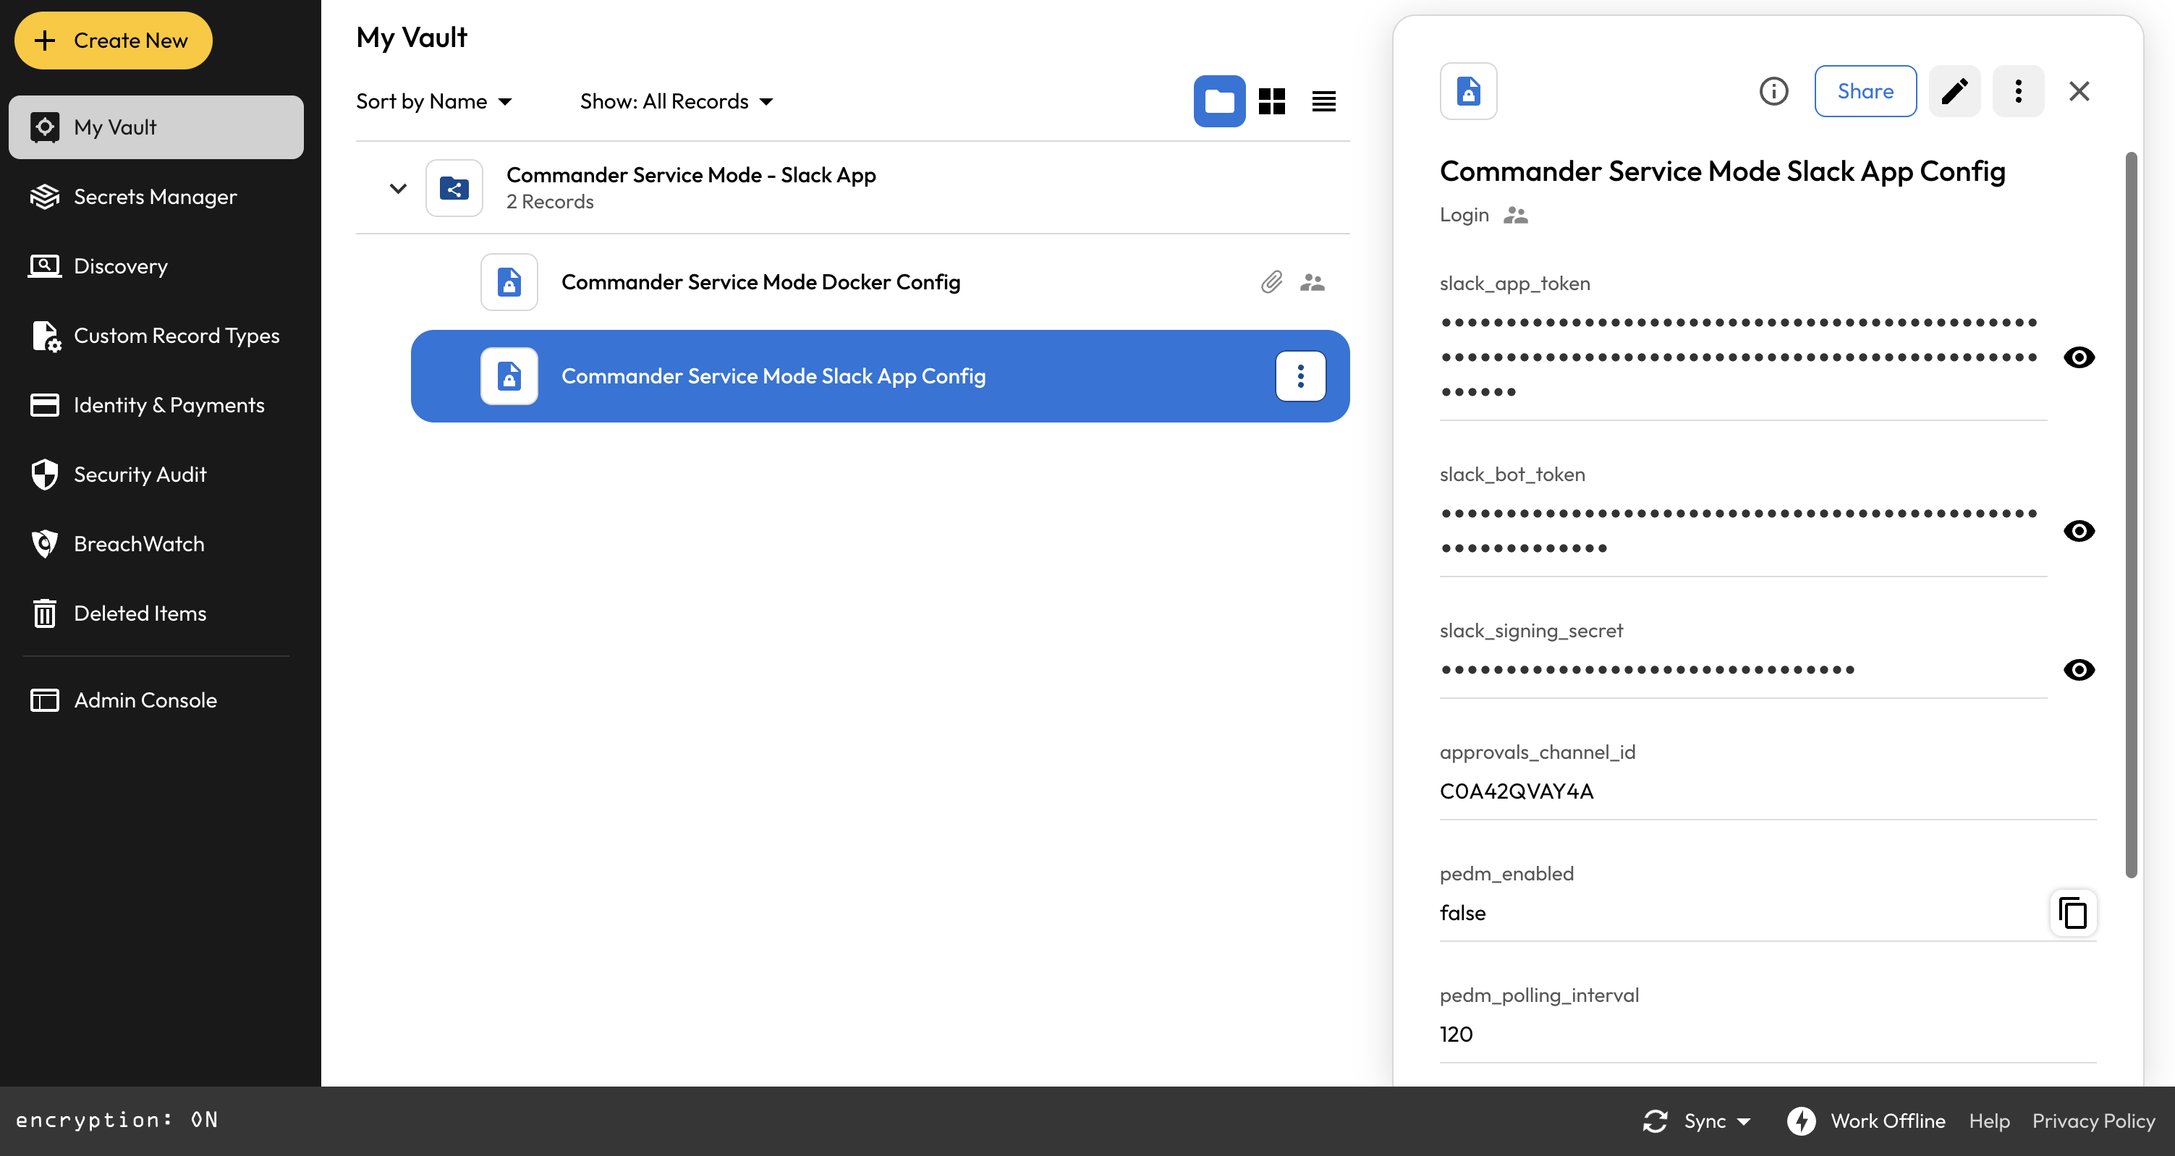Click the Create New button

[x=113, y=41]
